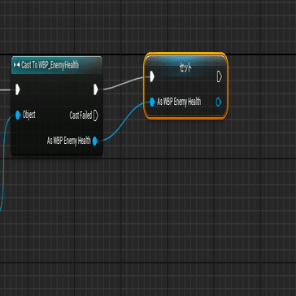This screenshot has width=296, height=296.
Task: Click the セット node's input execution pin
Action: (x=152, y=76)
